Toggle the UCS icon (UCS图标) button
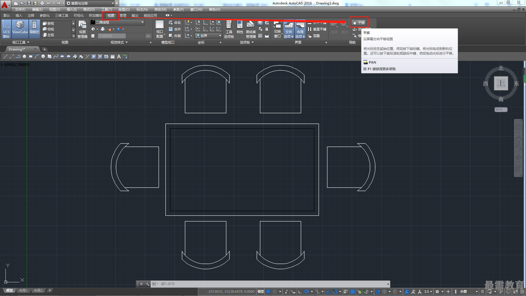The height and width of the screenshot is (296, 526). (6, 29)
